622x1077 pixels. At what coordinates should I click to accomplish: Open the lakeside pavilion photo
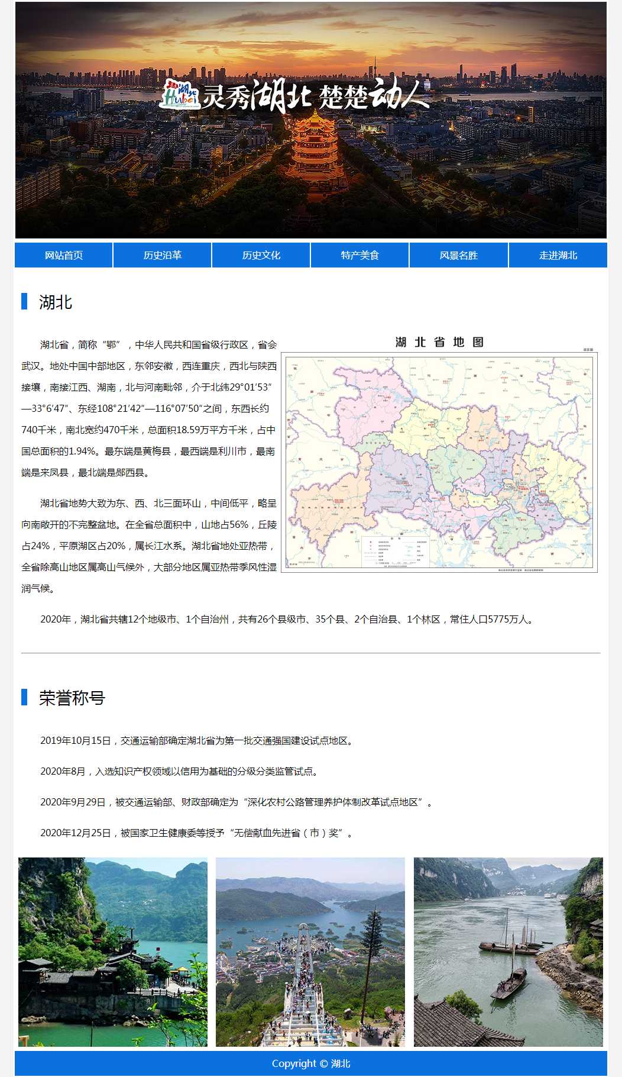coord(113,952)
